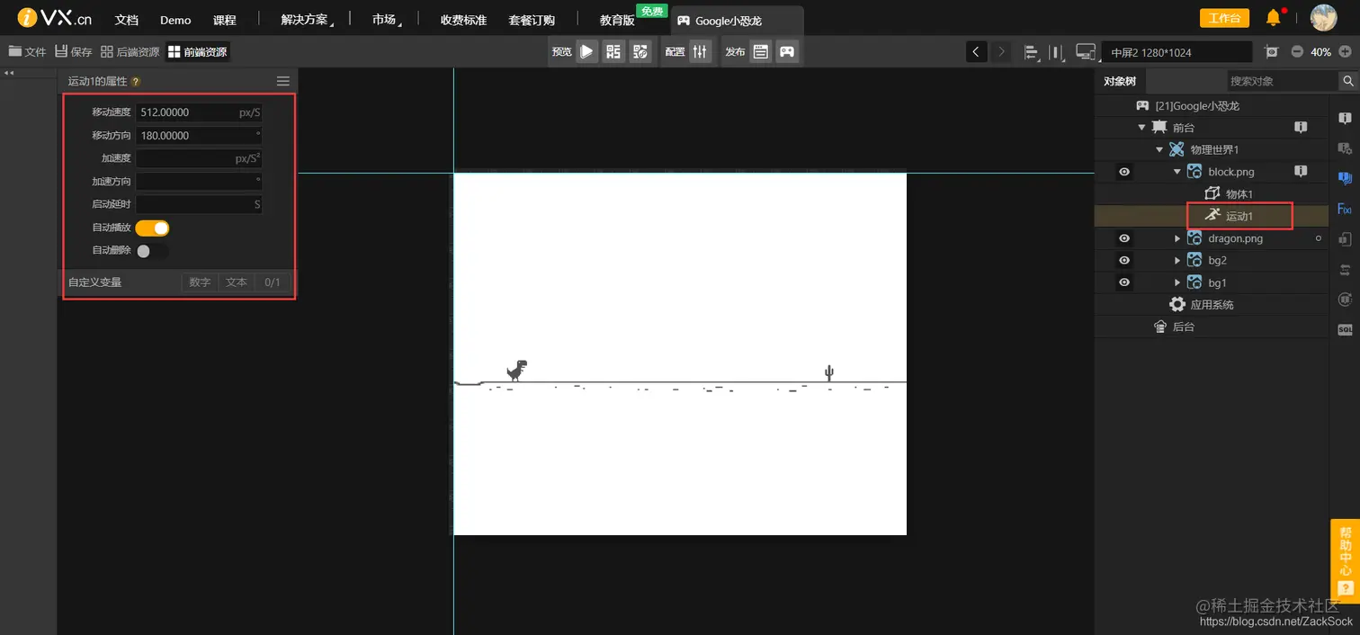Zoom out with minus button
Screen dimensions: 1360x635
coord(1297,52)
